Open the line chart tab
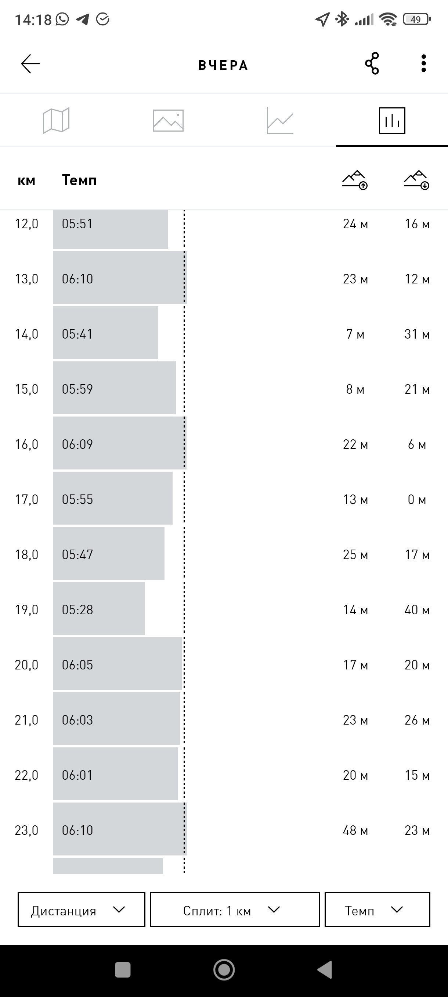This screenshot has height=997, width=448. point(280,120)
